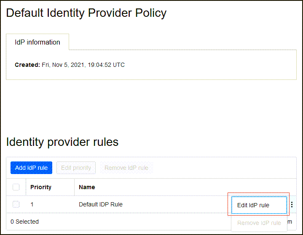The height and width of the screenshot is (235, 303).
Task: Click empty area right of toolbar Remove button
Action: (223, 168)
